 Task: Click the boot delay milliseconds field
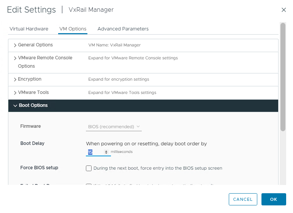[x=95, y=152]
